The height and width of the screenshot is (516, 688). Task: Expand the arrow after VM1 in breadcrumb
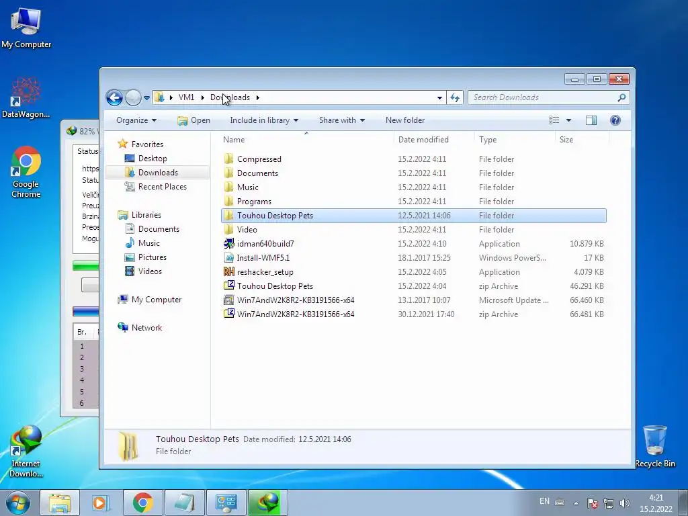tap(203, 97)
